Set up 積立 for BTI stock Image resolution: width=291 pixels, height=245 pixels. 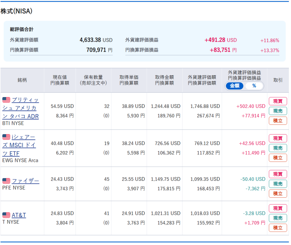point(278,121)
